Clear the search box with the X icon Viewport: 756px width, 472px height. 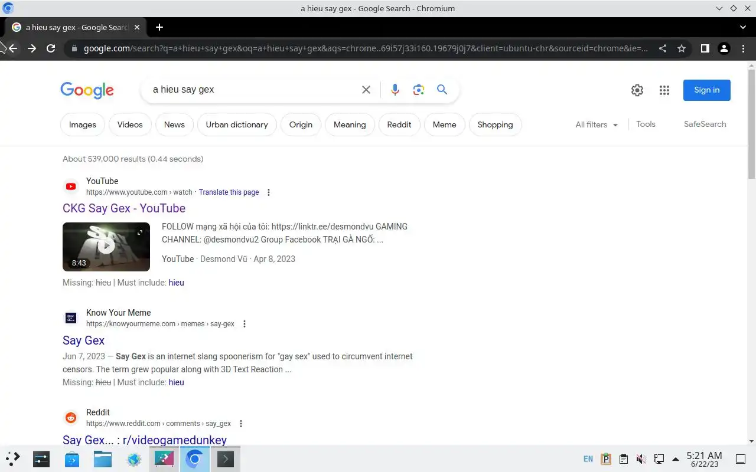(x=366, y=90)
